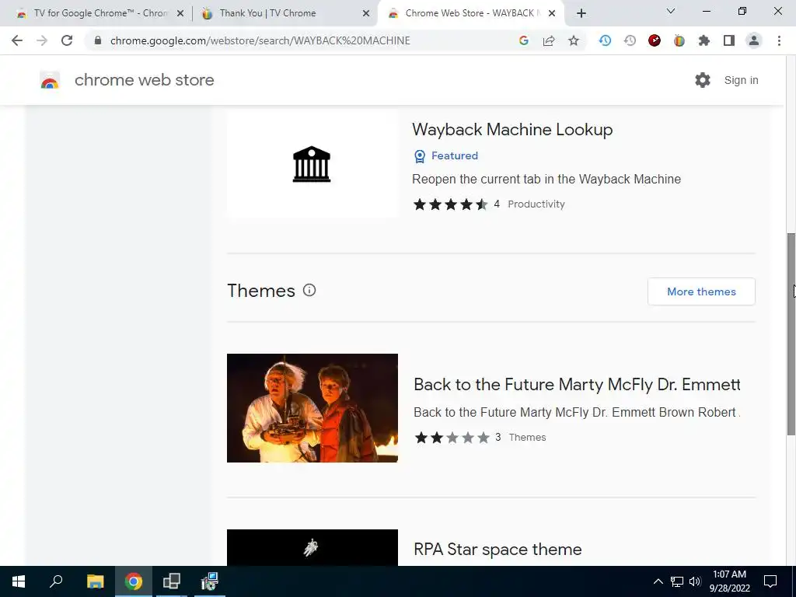Bookmark this page with the star icon
The height and width of the screenshot is (597, 796).
pyautogui.click(x=574, y=40)
